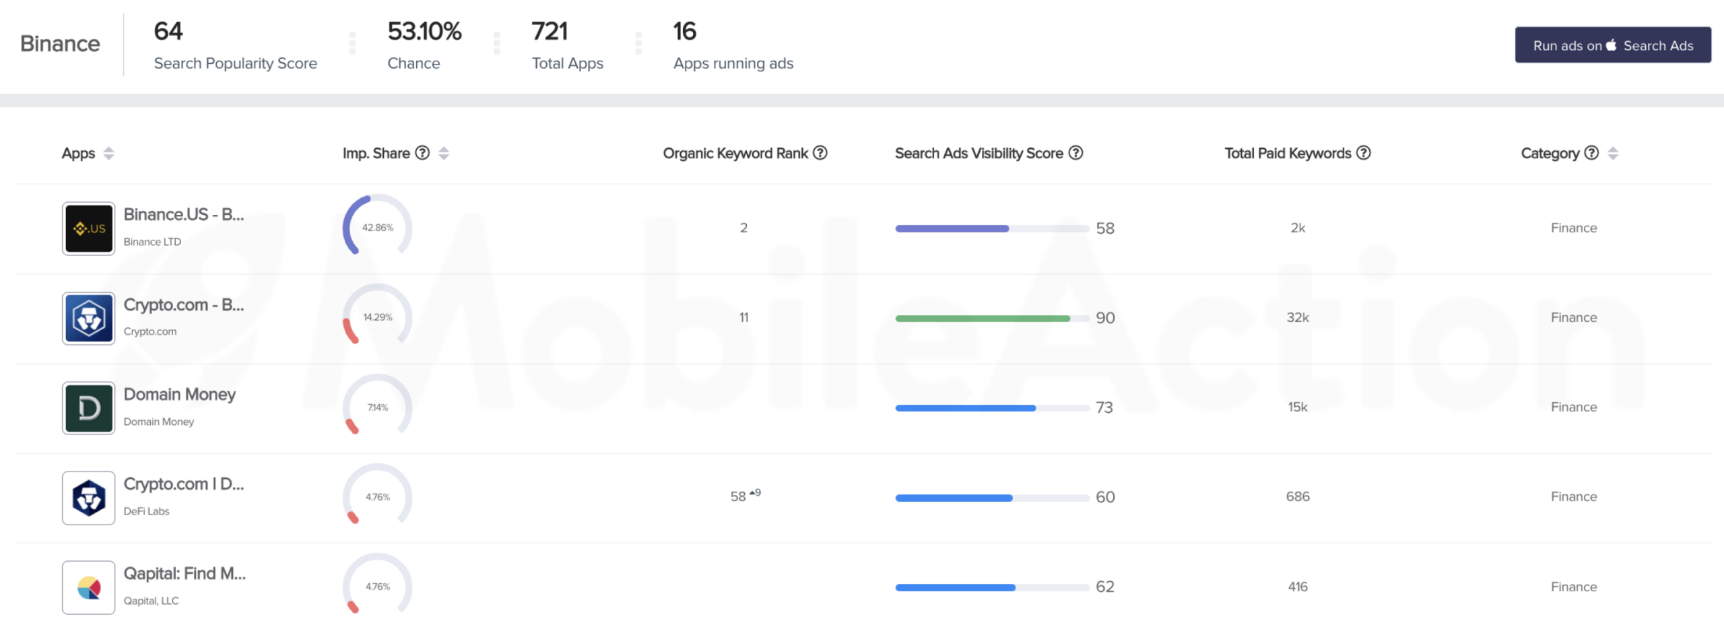Click organic rank 11 for Crypto.com
Screen dimensions: 1724x627
click(743, 317)
